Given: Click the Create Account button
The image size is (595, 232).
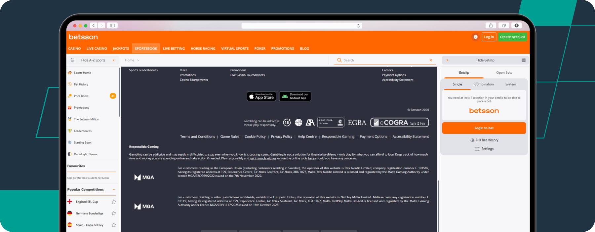Looking at the screenshot, I should (x=512, y=37).
